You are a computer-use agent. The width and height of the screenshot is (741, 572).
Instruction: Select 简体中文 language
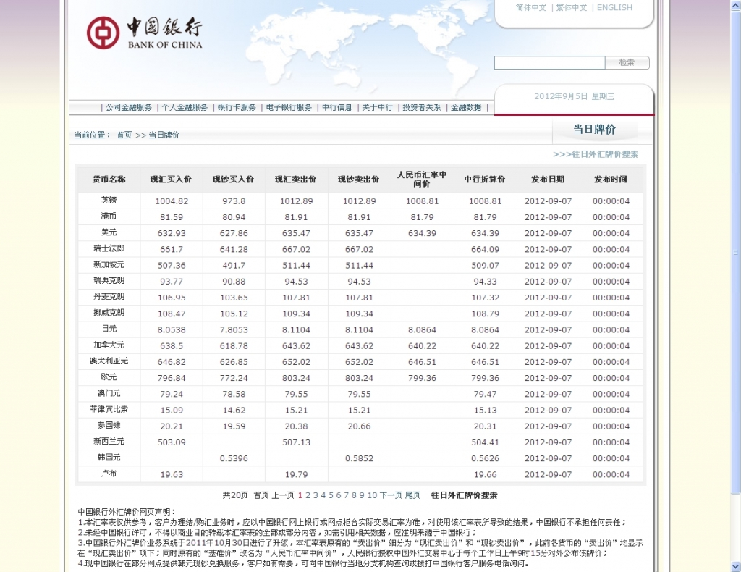tap(533, 7)
